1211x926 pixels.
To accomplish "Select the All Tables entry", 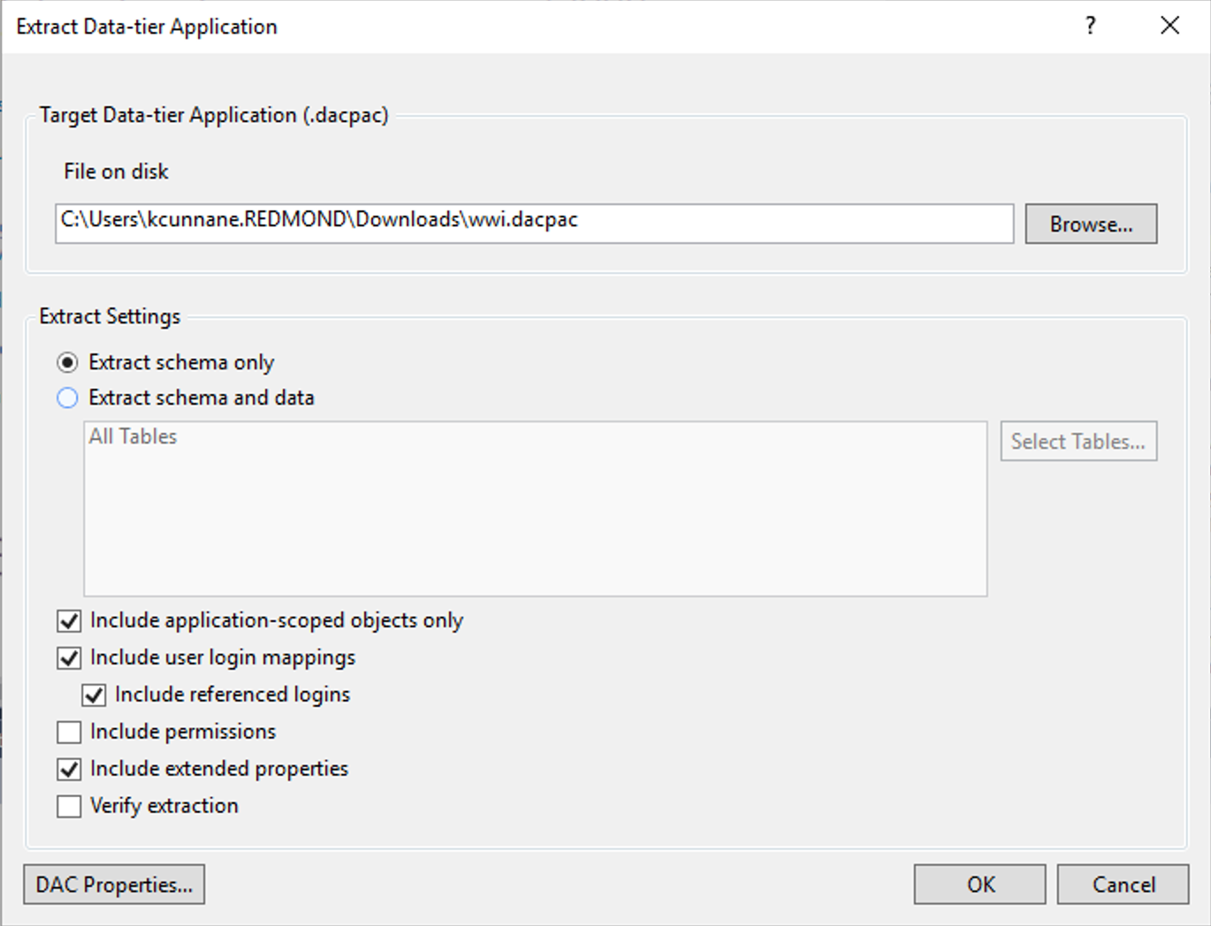I will tap(131, 436).
